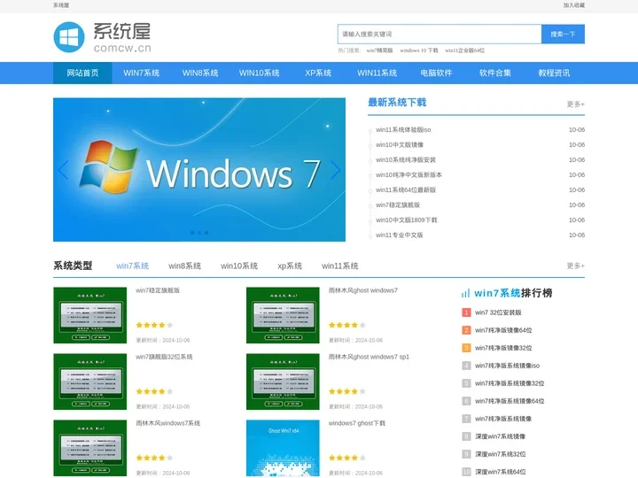638x478 pixels.
Task: Click hot search link windows 10 下载
Action: [419, 50]
